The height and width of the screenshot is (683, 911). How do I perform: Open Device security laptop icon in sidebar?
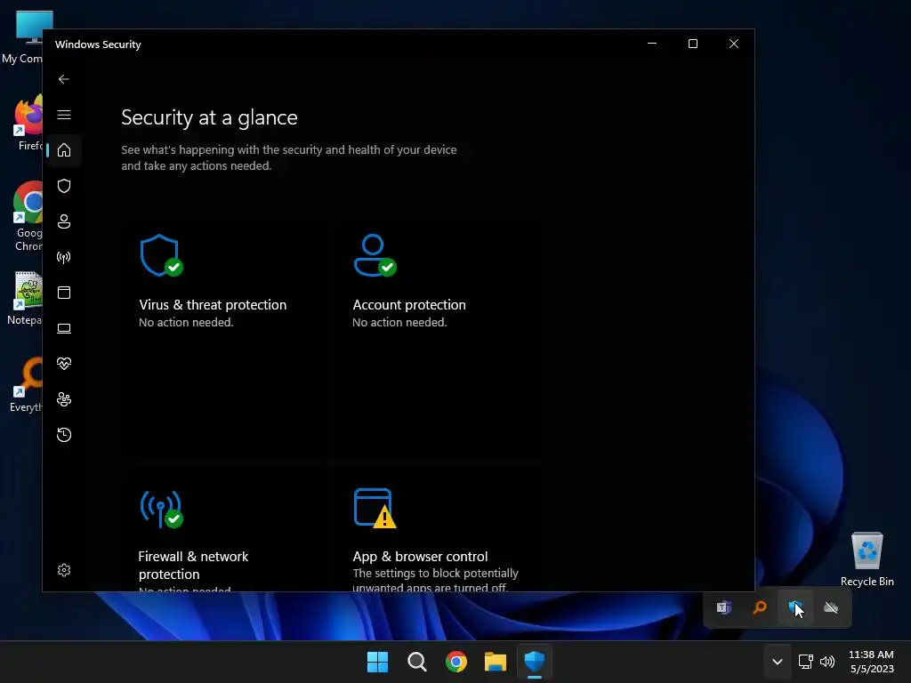64,329
